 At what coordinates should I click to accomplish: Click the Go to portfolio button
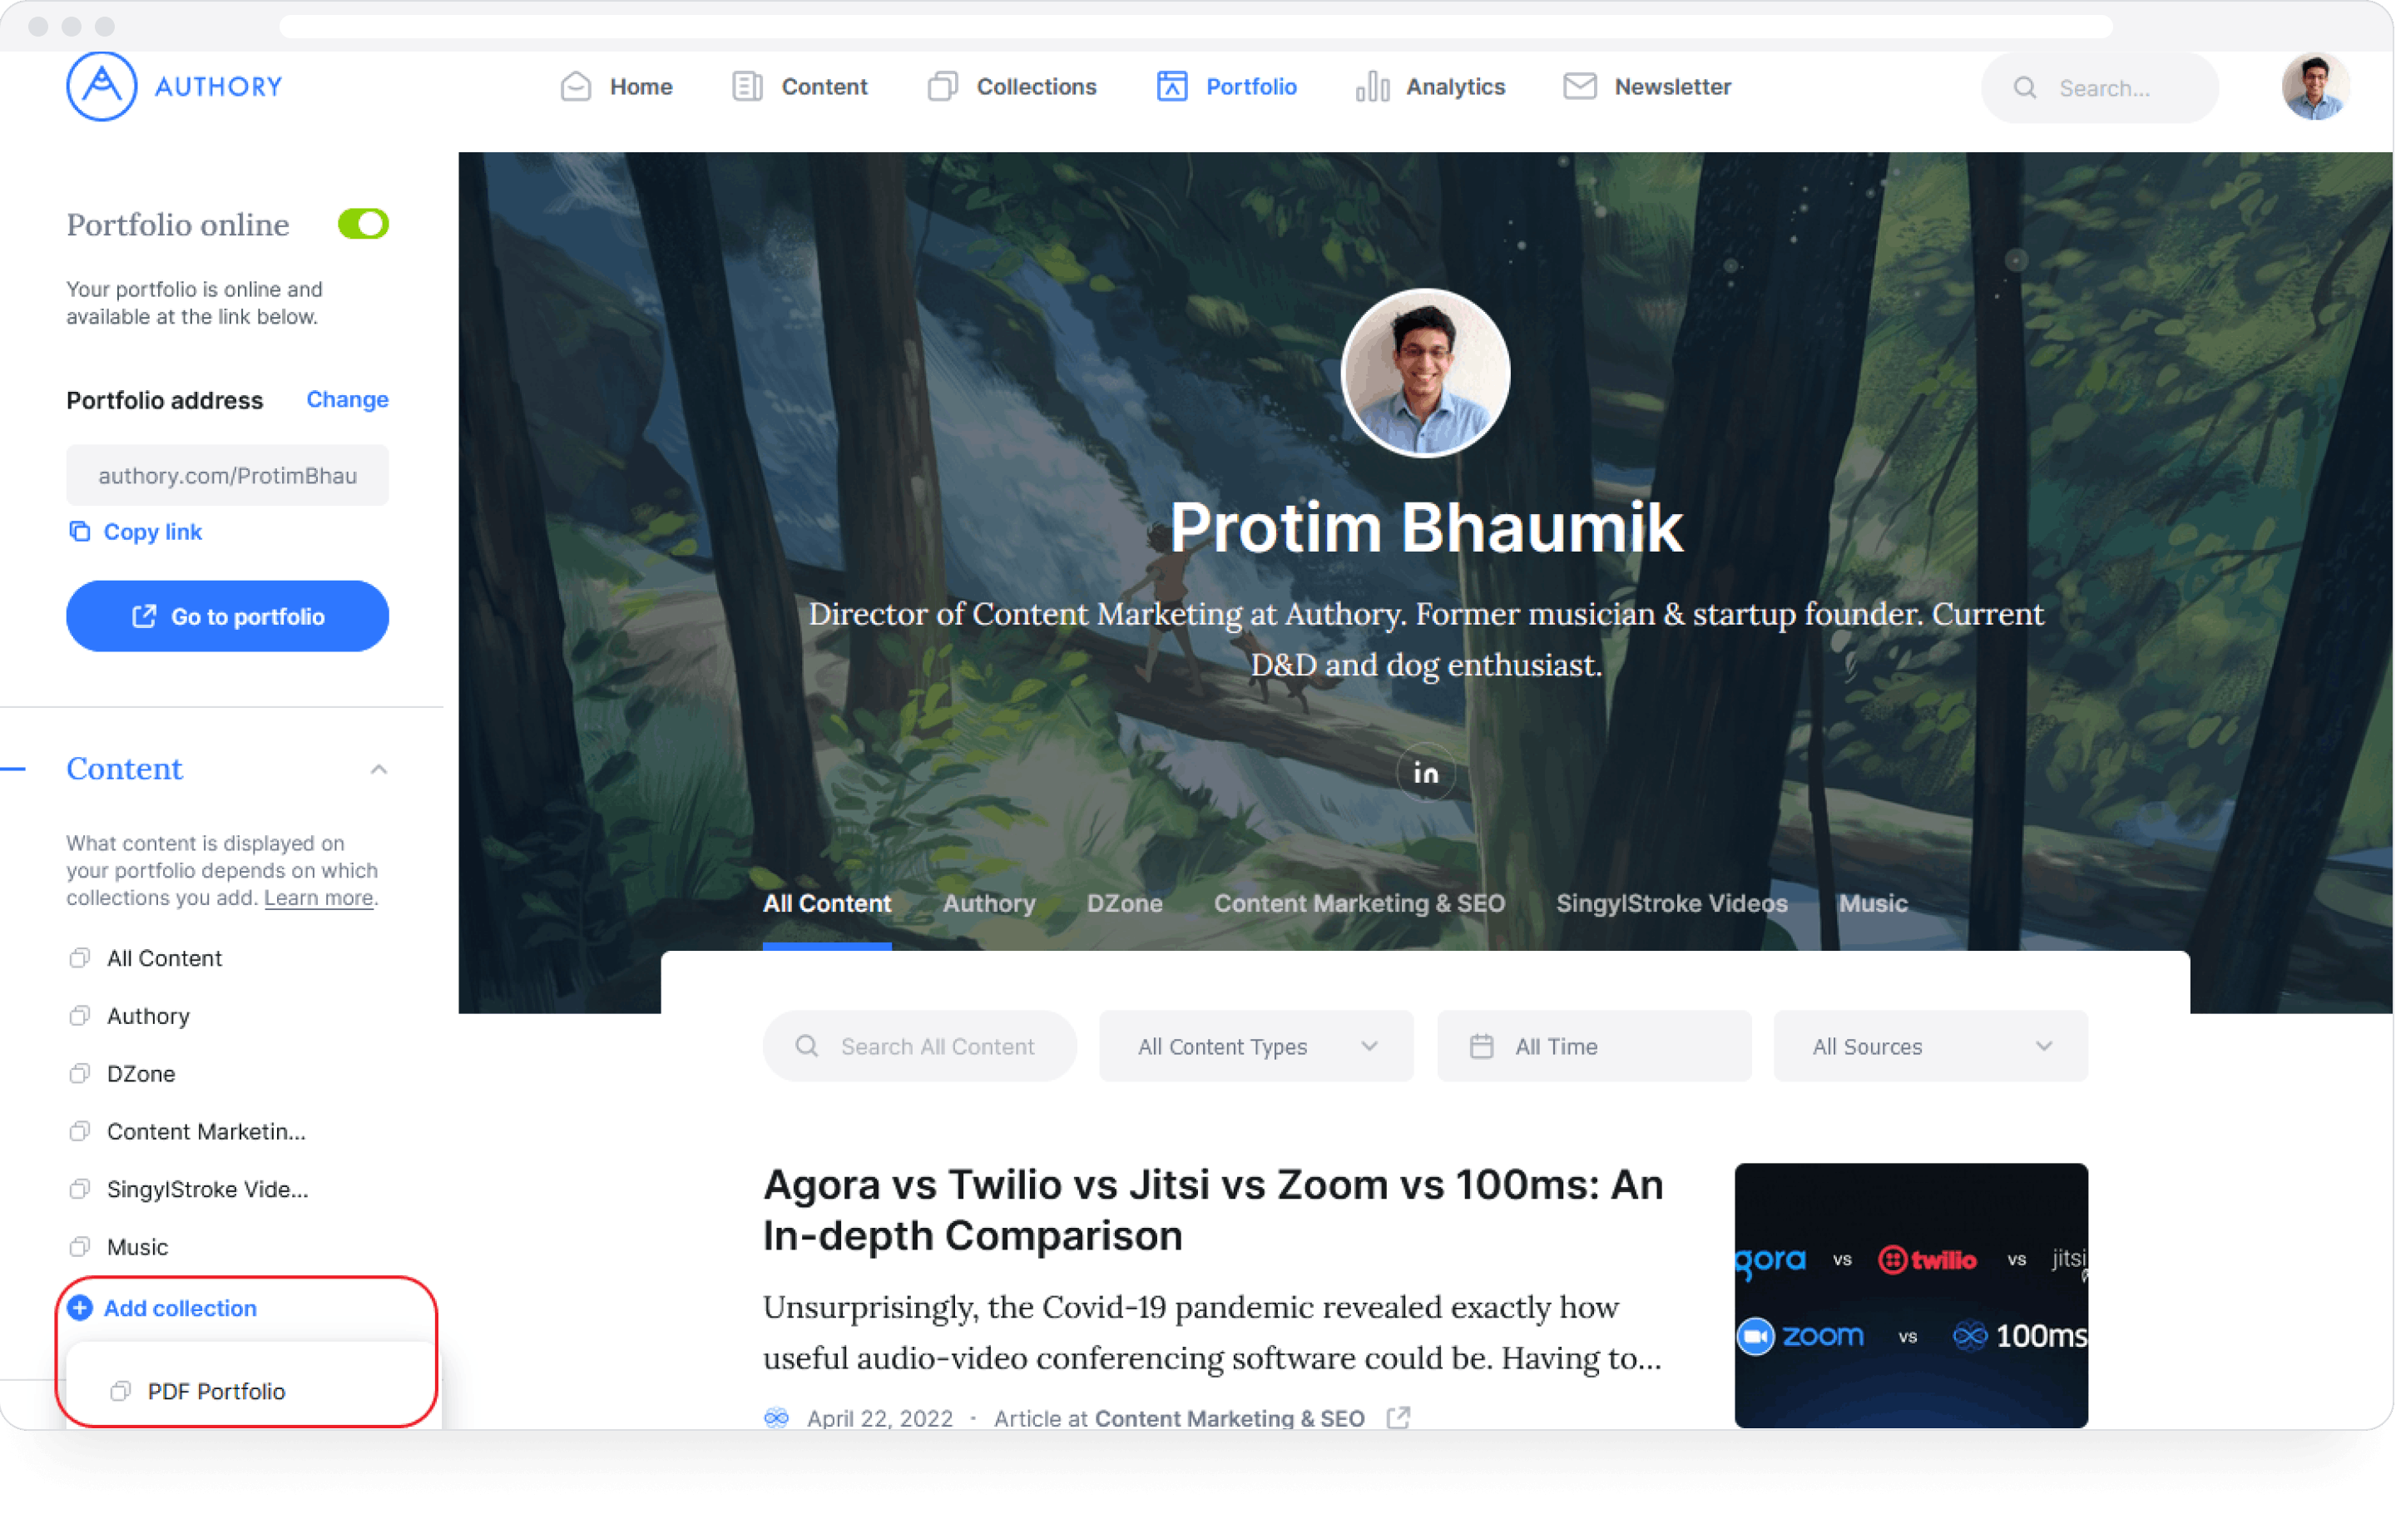(227, 616)
